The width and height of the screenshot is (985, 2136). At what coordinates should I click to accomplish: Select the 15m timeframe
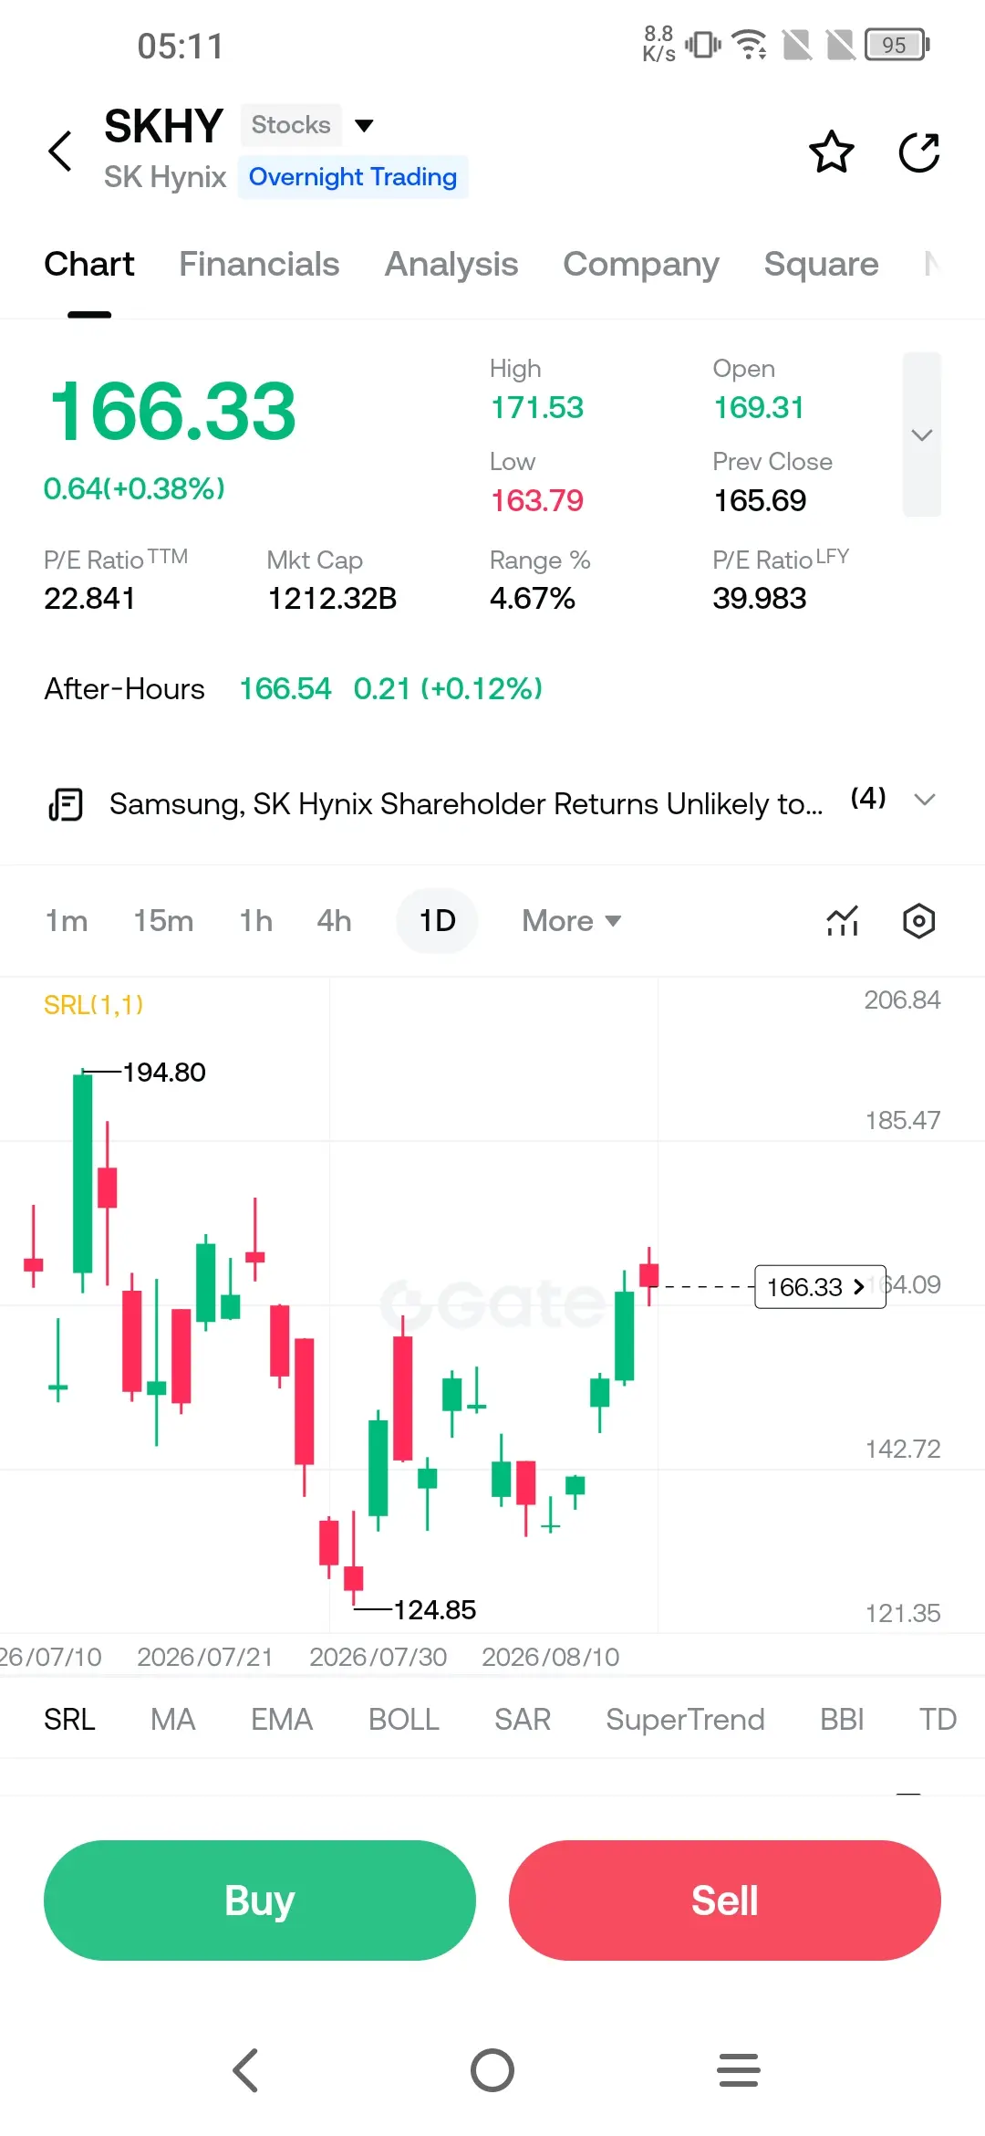coord(163,920)
